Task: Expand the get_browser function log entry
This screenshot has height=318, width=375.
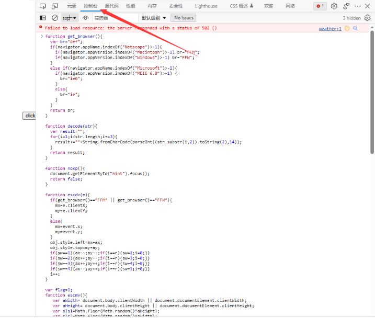Action: 42,37
